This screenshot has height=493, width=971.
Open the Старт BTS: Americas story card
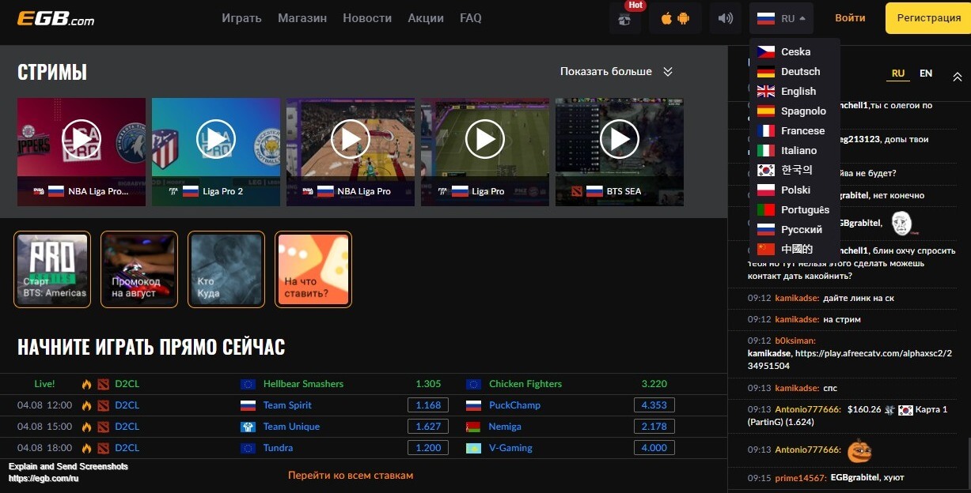[52, 269]
